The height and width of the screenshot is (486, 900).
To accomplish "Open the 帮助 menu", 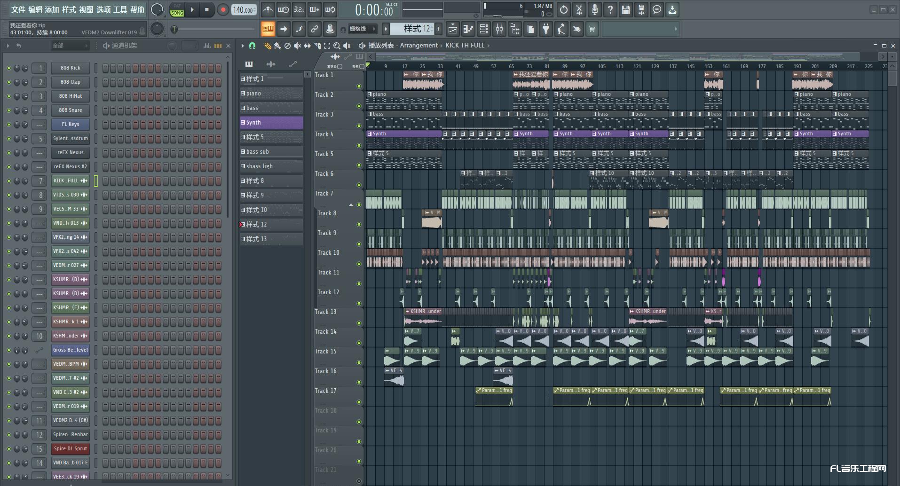I will pyautogui.click(x=137, y=9).
